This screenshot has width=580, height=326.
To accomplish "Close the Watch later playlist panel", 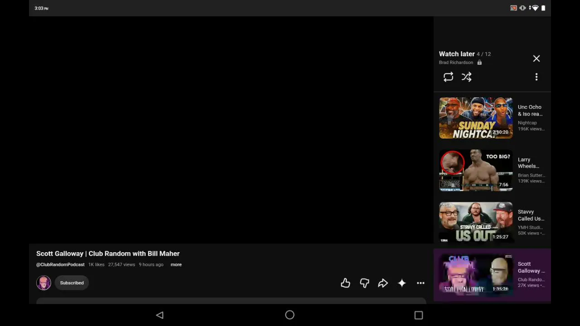I will click(x=536, y=58).
